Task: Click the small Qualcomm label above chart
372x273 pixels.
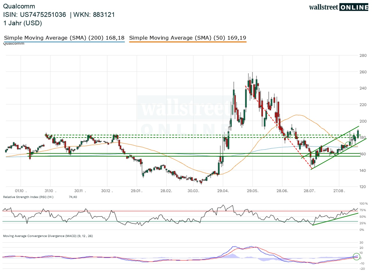Action: (x=14, y=44)
